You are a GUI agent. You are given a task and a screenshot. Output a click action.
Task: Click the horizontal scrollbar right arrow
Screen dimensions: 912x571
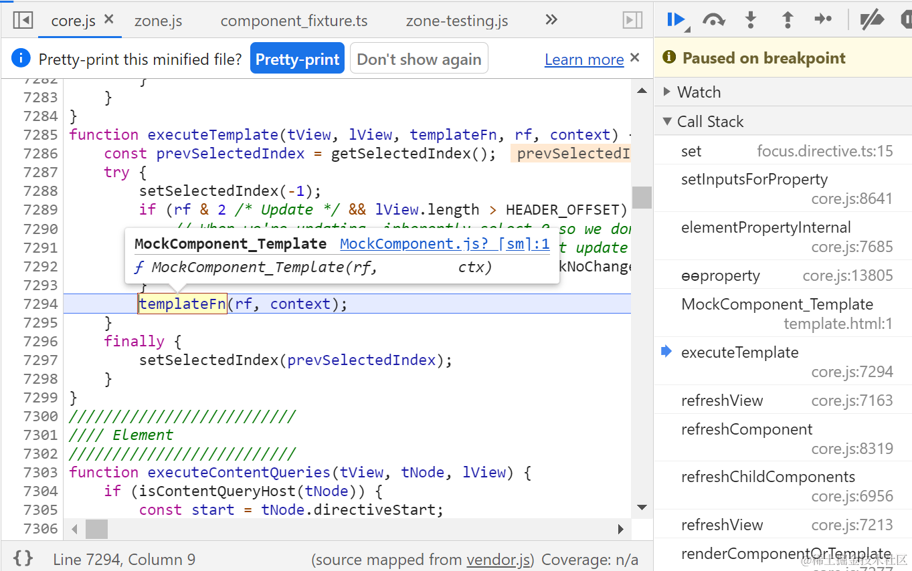tap(621, 530)
